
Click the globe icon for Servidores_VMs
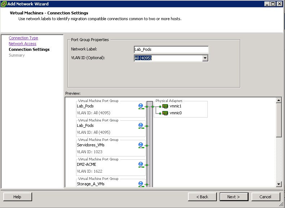[x=141, y=145]
